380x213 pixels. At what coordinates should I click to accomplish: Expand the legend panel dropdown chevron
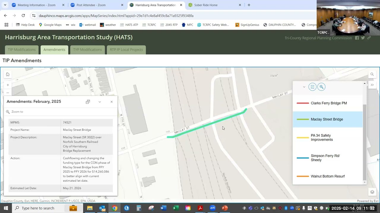tap(304, 87)
